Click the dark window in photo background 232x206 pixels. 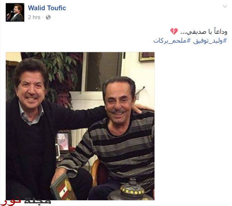pyautogui.click(x=103, y=72)
